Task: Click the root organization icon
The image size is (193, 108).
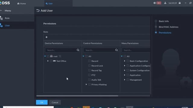Action: 51,56
